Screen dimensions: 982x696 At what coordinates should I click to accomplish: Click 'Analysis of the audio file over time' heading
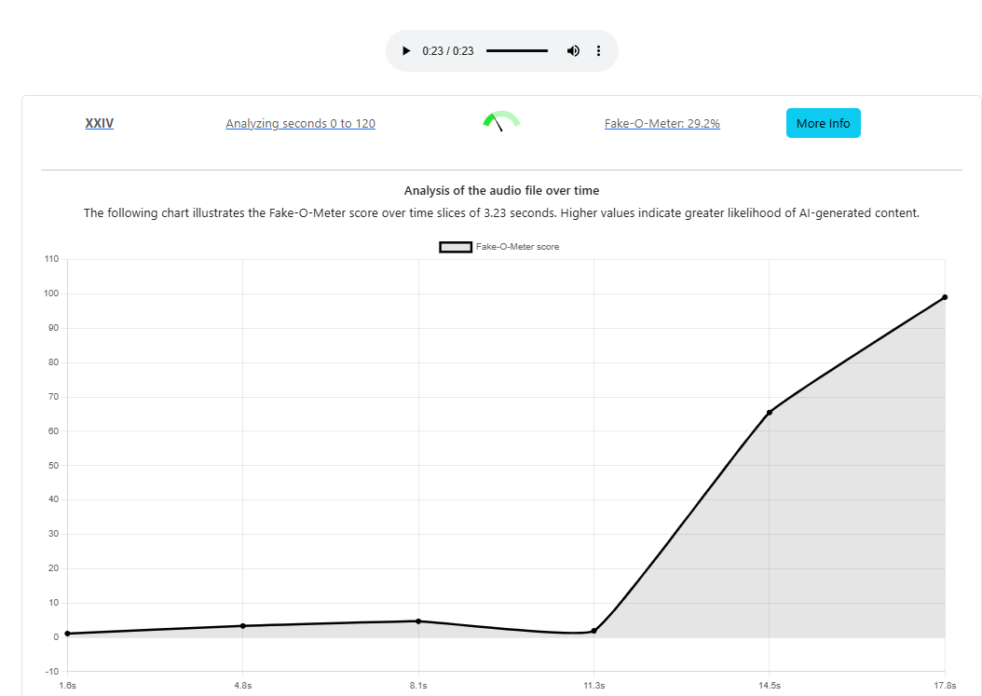[x=501, y=190]
